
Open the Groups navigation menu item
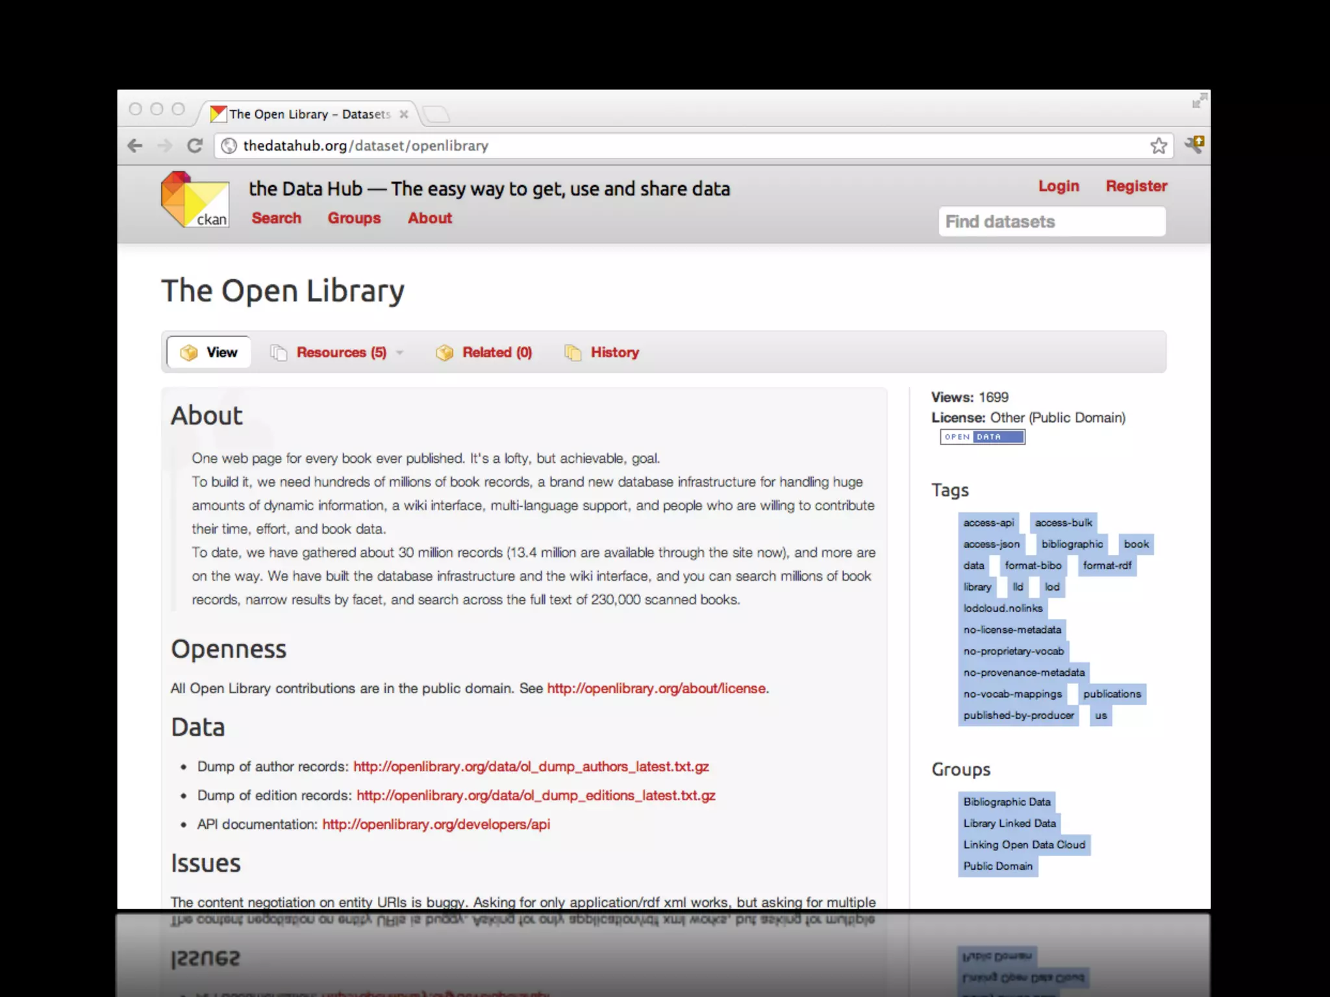(x=354, y=218)
